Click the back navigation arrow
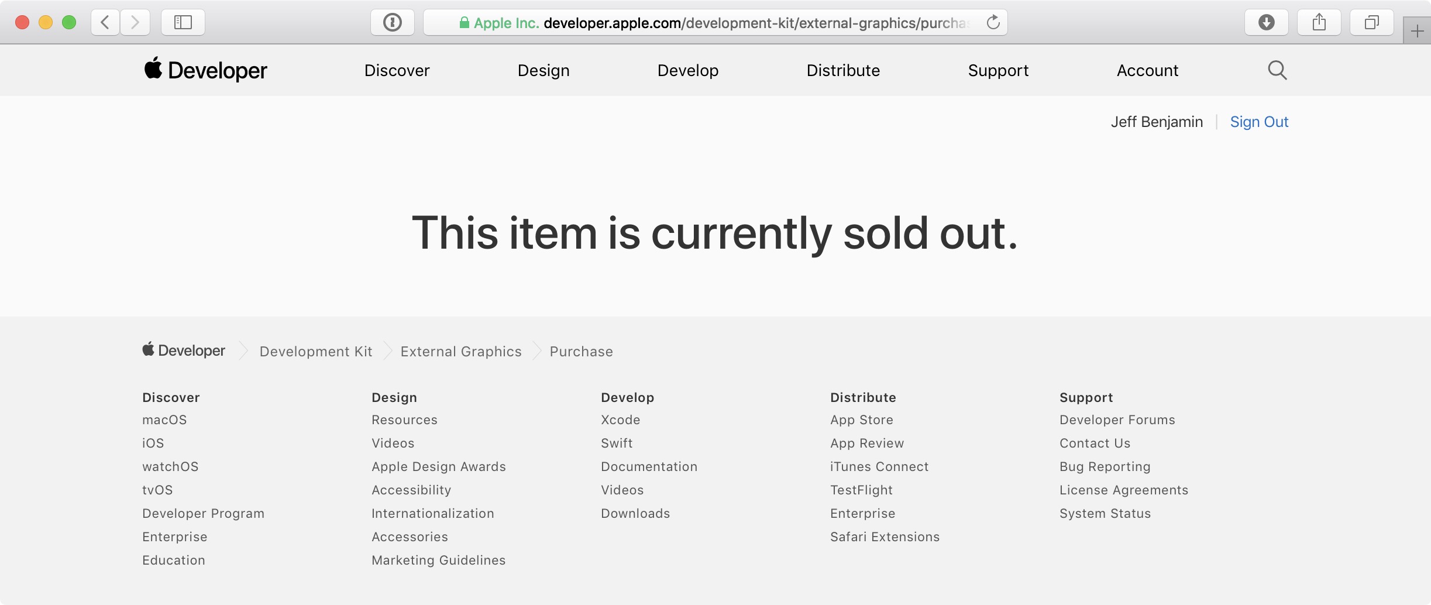This screenshot has width=1431, height=605. [x=104, y=22]
